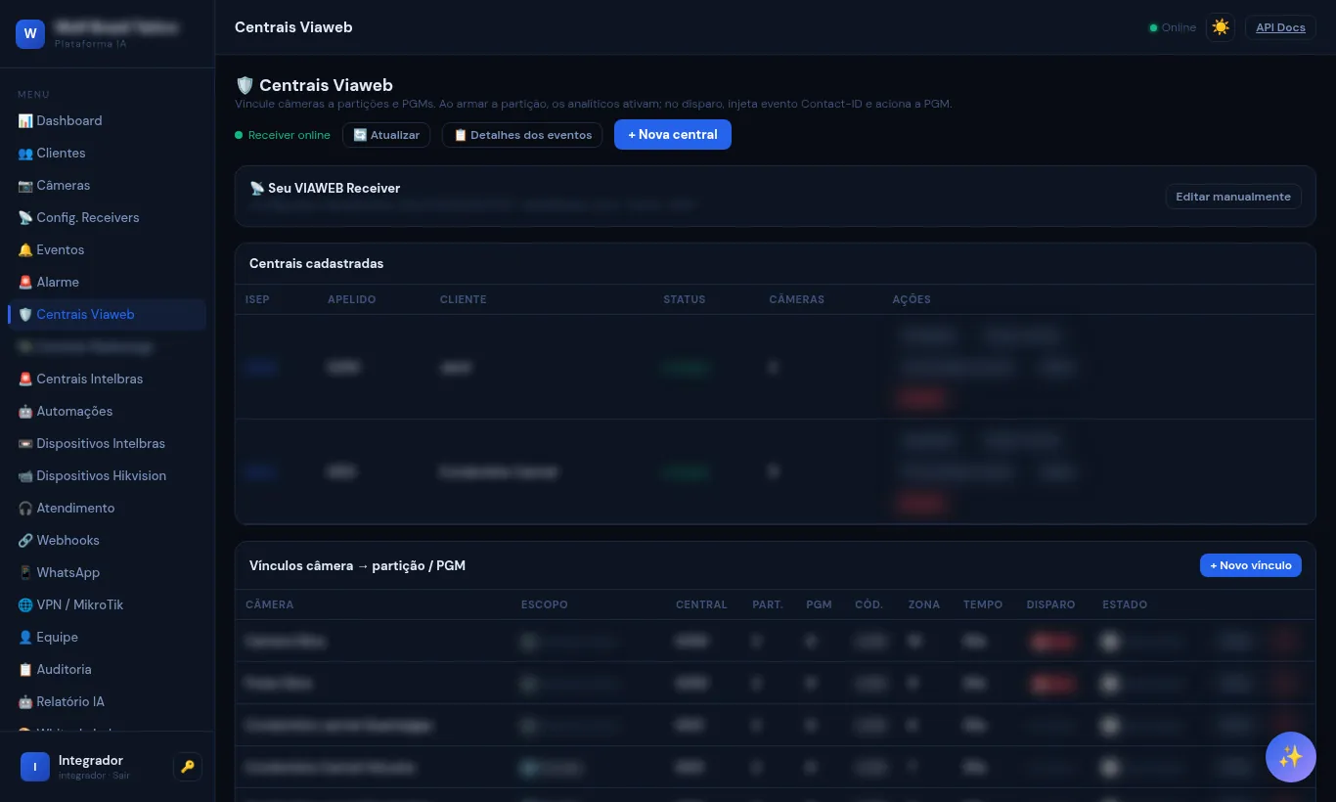Open WhatsApp settings

(x=108, y=572)
